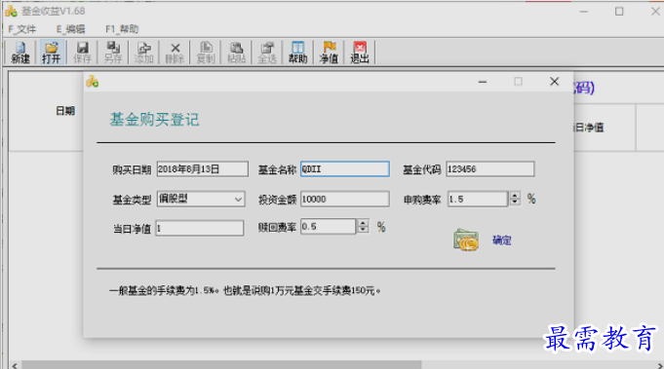Click the 投资金额 field showing 10000
Screen dimensions: 664x369
click(x=345, y=199)
